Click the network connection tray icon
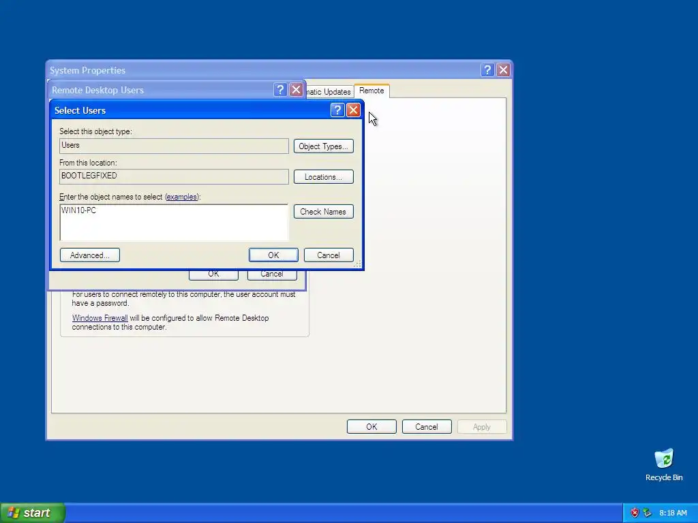Image resolution: width=698 pixels, height=523 pixels. pyautogui.click(x=648, y=513)
